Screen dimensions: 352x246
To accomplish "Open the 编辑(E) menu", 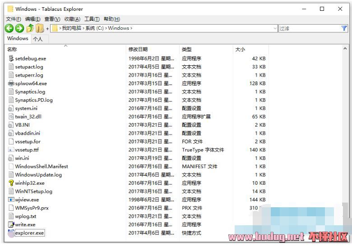I will pyautogui.click(x=33, y=19).
